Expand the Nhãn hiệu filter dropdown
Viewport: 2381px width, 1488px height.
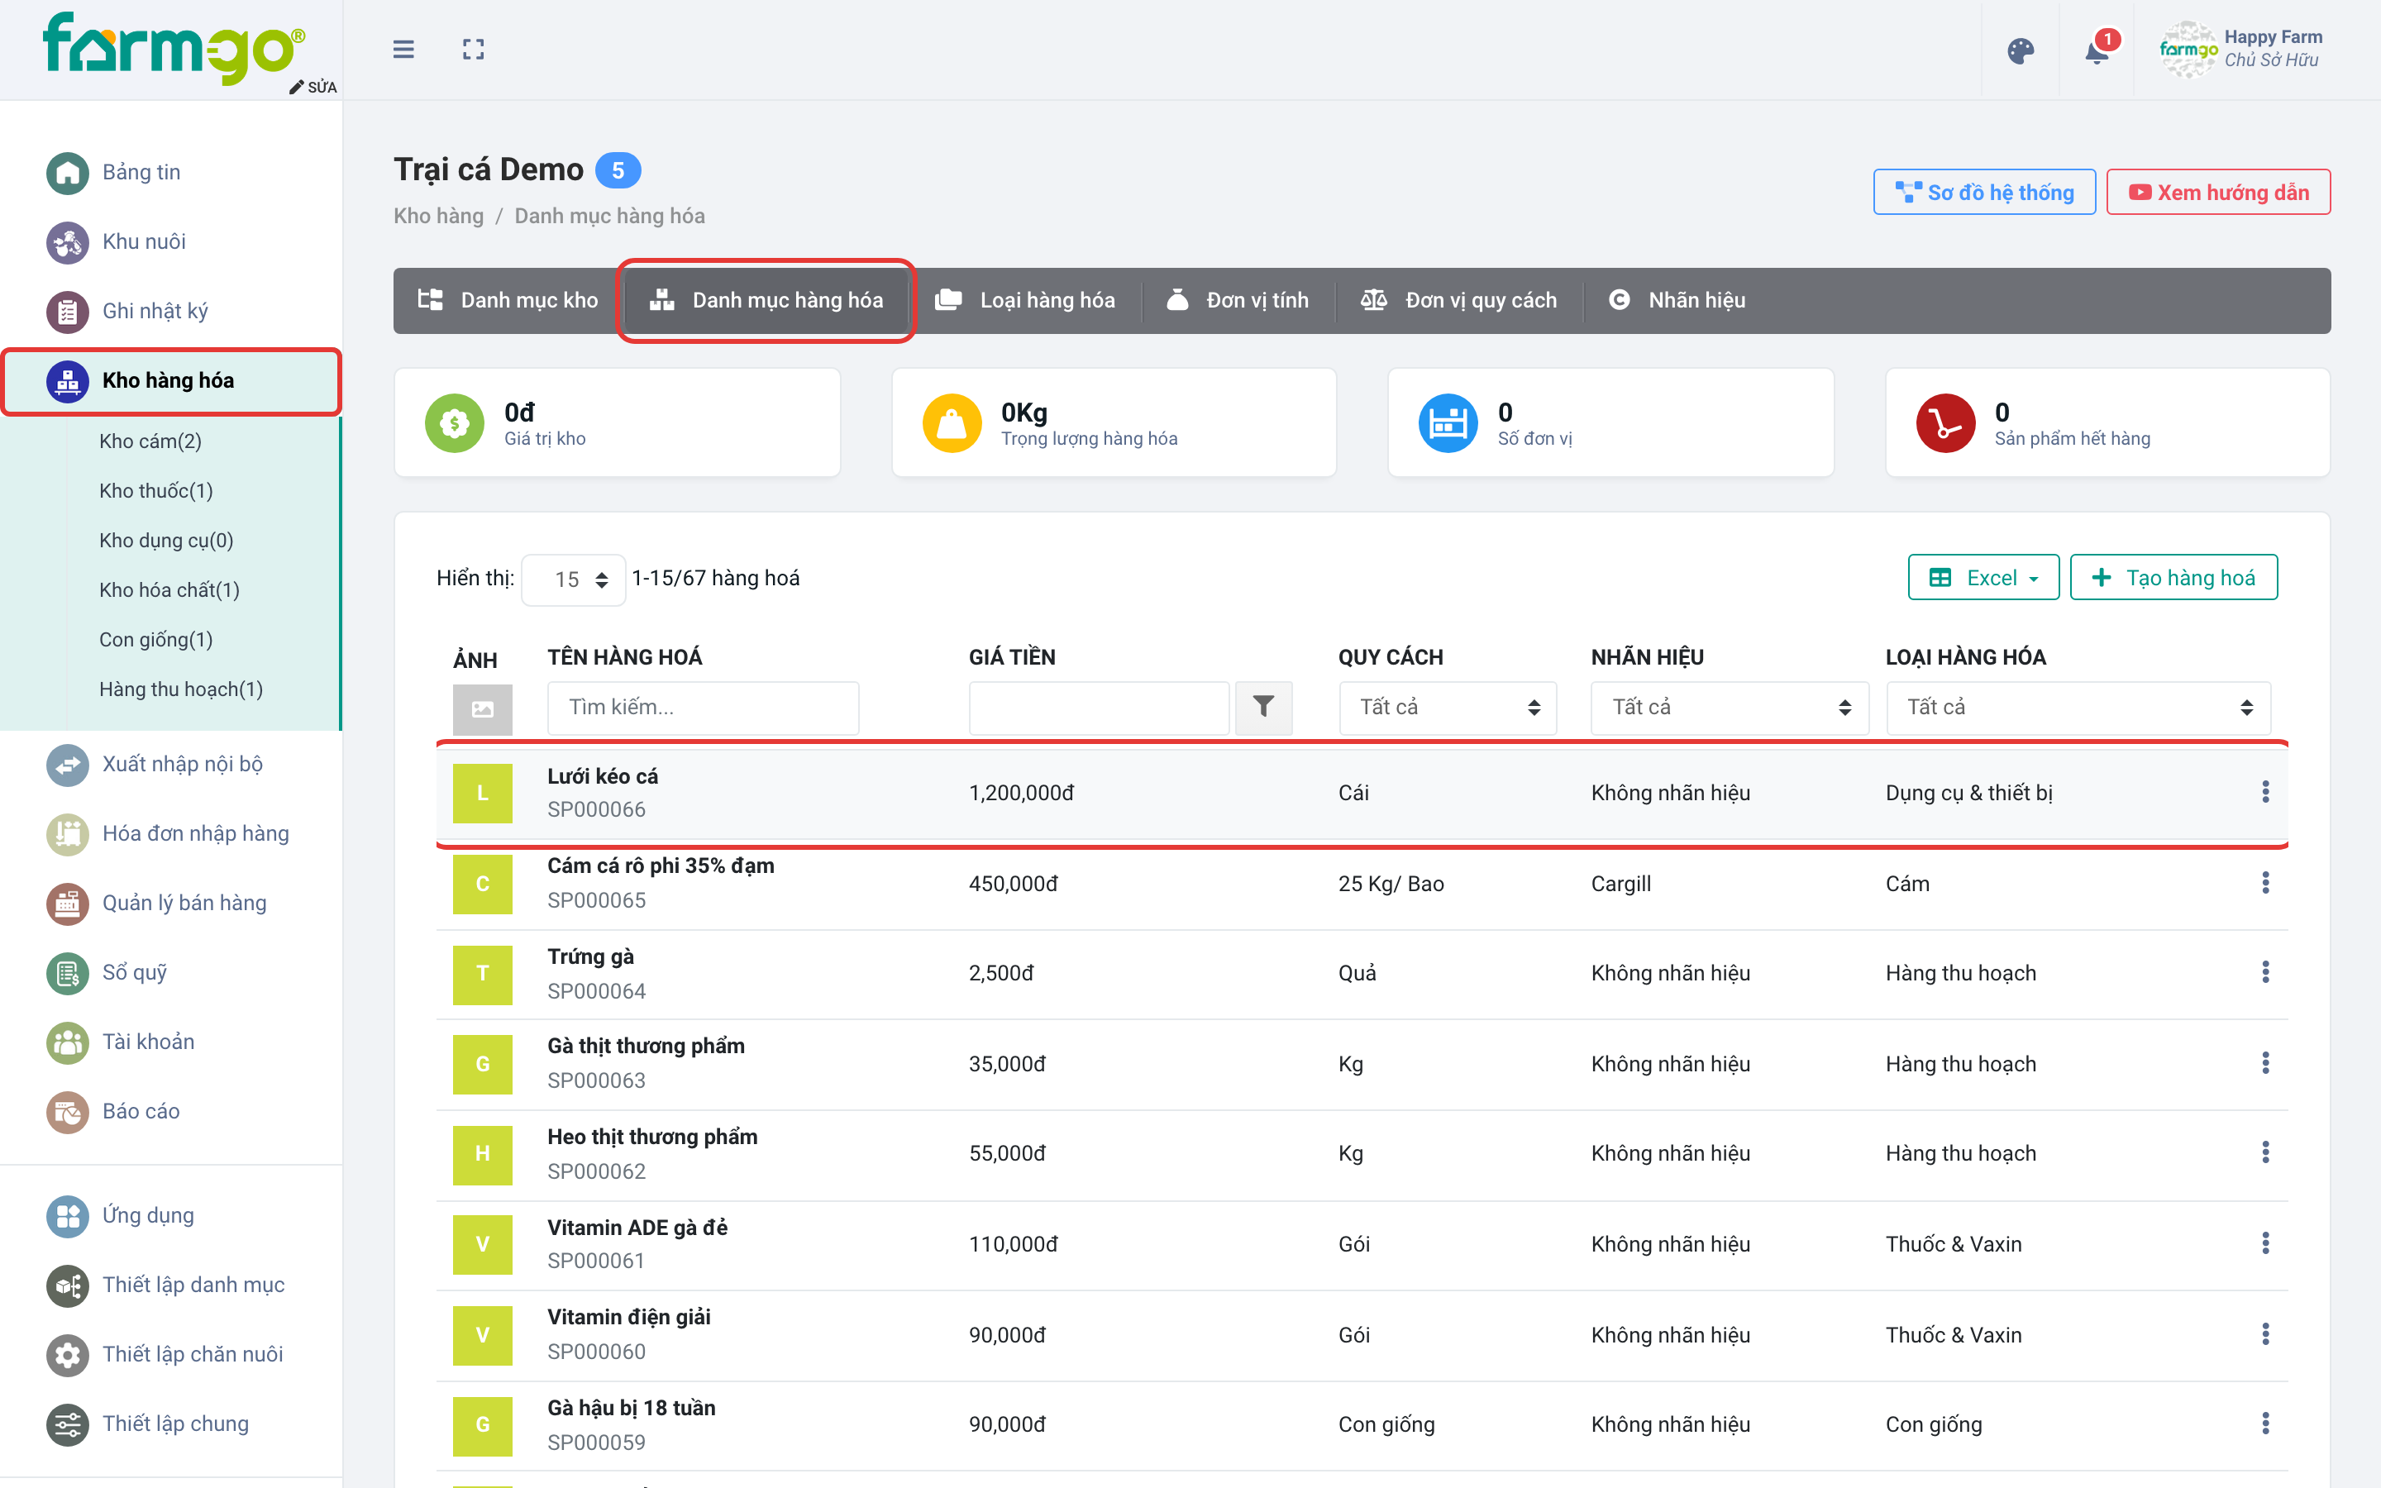pos(1729,707)
